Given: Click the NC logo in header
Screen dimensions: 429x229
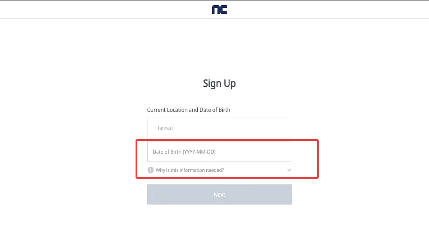Looking at the screenshot, I should [219, 9].
